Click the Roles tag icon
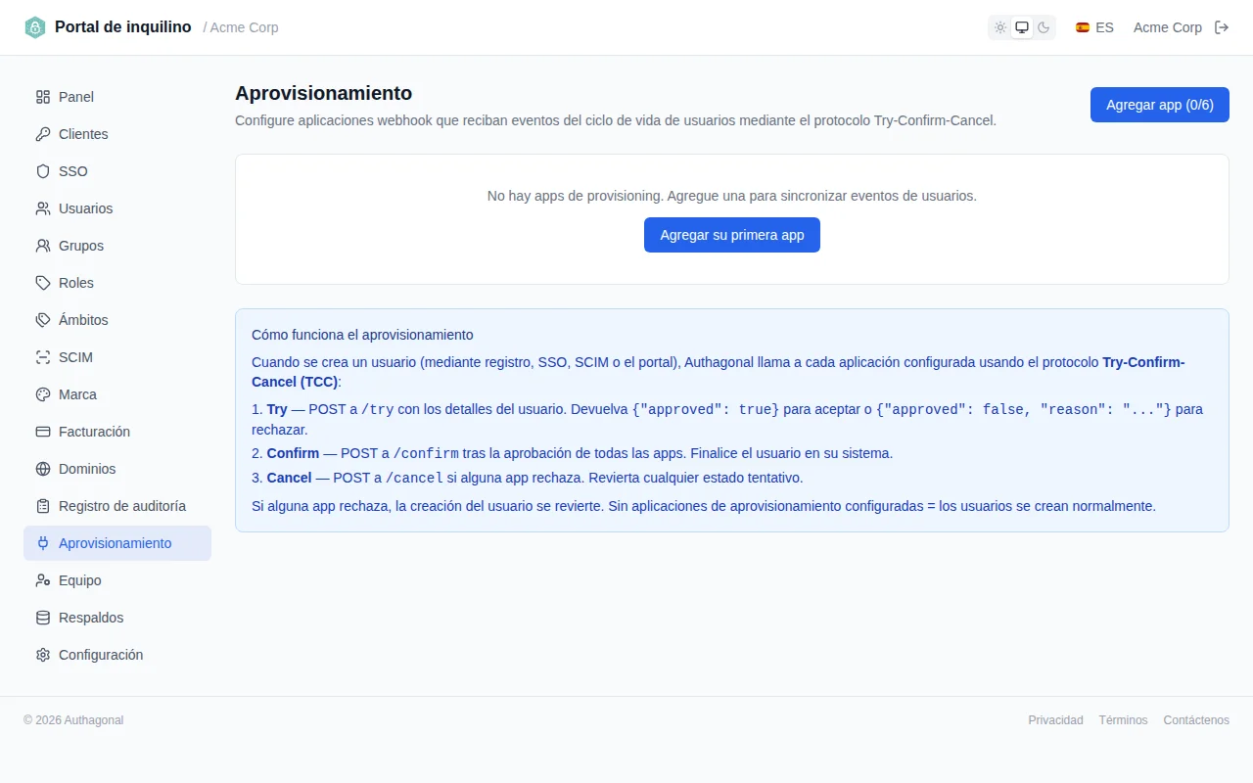This screenshot has height=783, width=1253. (43, 283)
